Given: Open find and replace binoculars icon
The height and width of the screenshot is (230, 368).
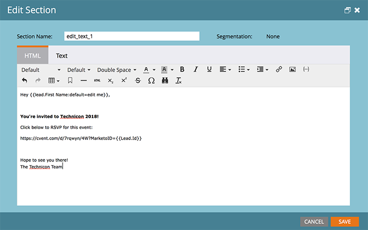Looking at the screenshot, I should pos(165,81).
